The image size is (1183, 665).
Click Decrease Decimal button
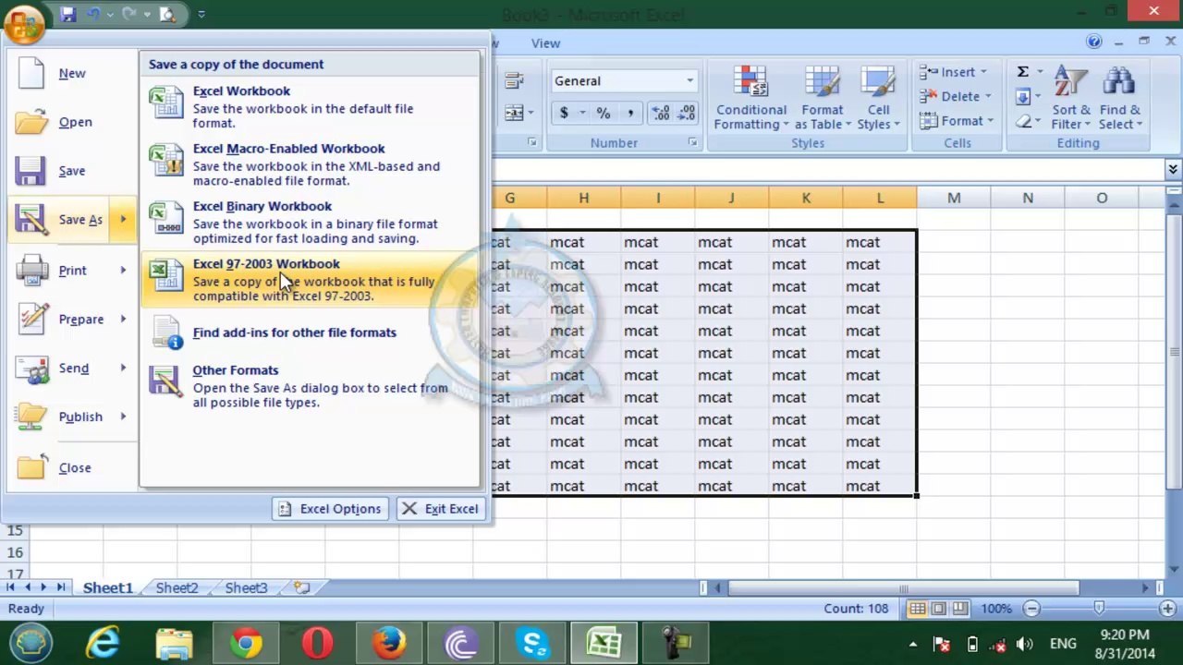(x=686, y=113)
